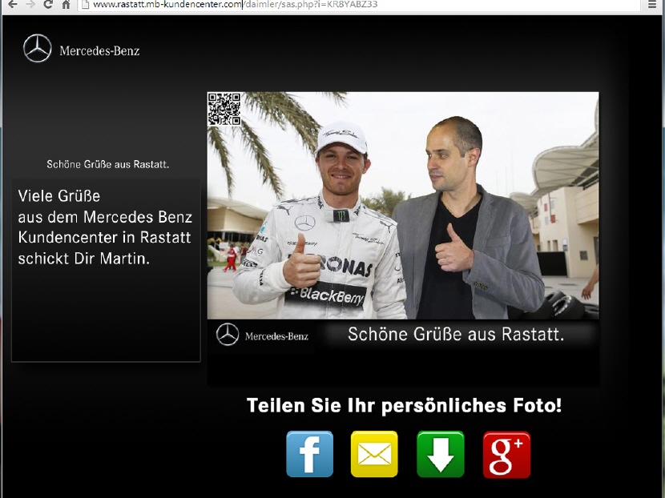The image size is (665, 498).
Task: Click the QR code on the photo
Action: [224, 110]
